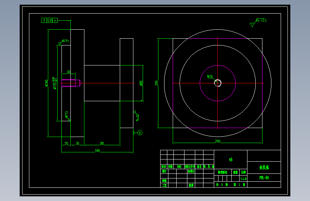Select the 审核 row label
This screenshot has height=201, width=310.
[x=164, y=181]
